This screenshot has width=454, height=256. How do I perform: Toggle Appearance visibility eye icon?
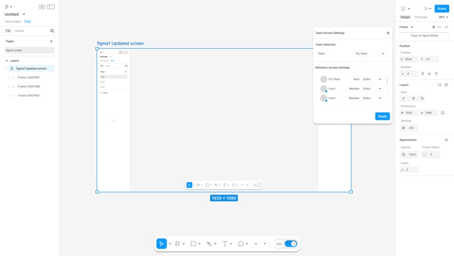(x=446, y=140)
